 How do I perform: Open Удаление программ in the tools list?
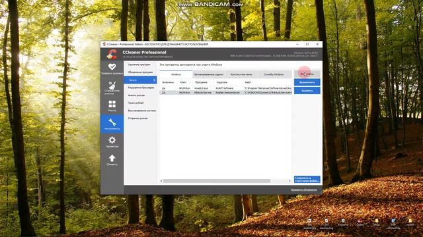tap(139, 65)
